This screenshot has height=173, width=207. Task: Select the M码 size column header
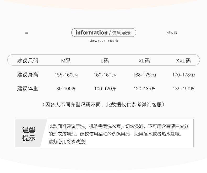coord(66,61)
